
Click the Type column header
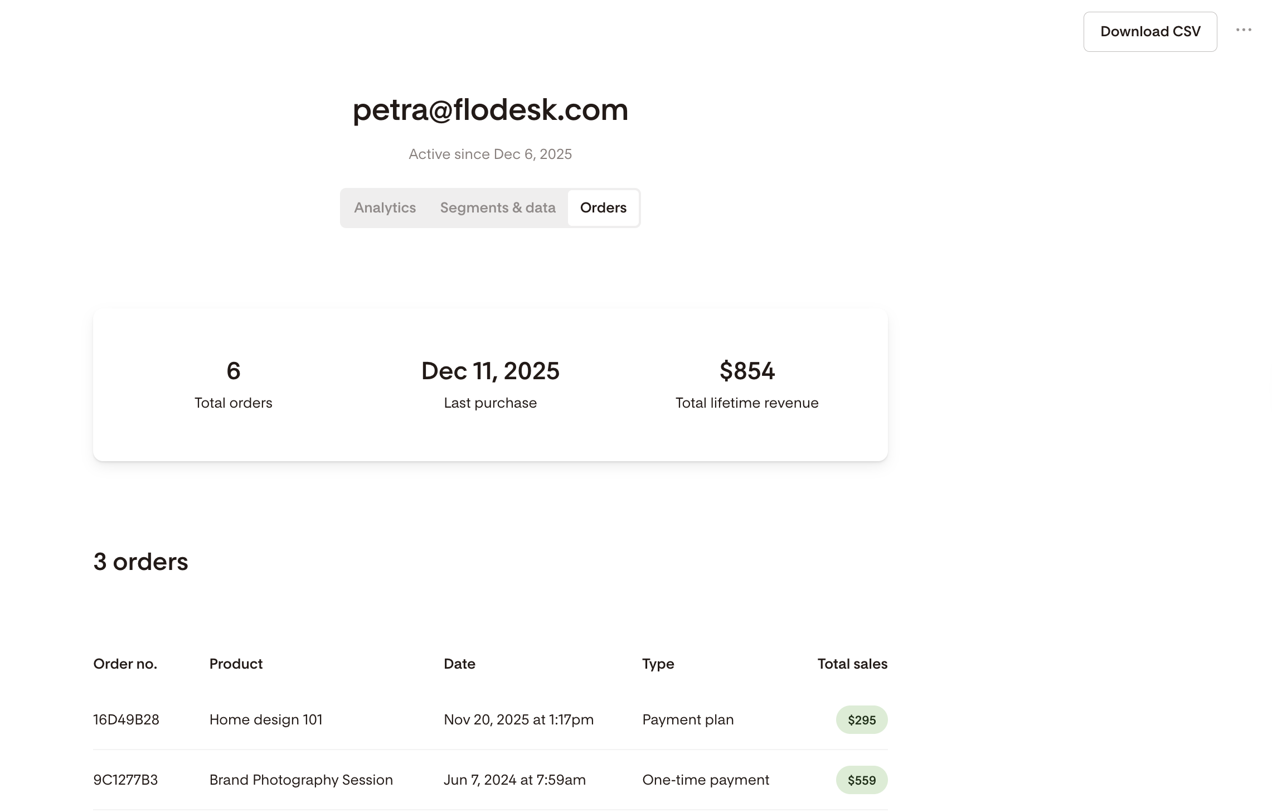click(x=658, y=664)
